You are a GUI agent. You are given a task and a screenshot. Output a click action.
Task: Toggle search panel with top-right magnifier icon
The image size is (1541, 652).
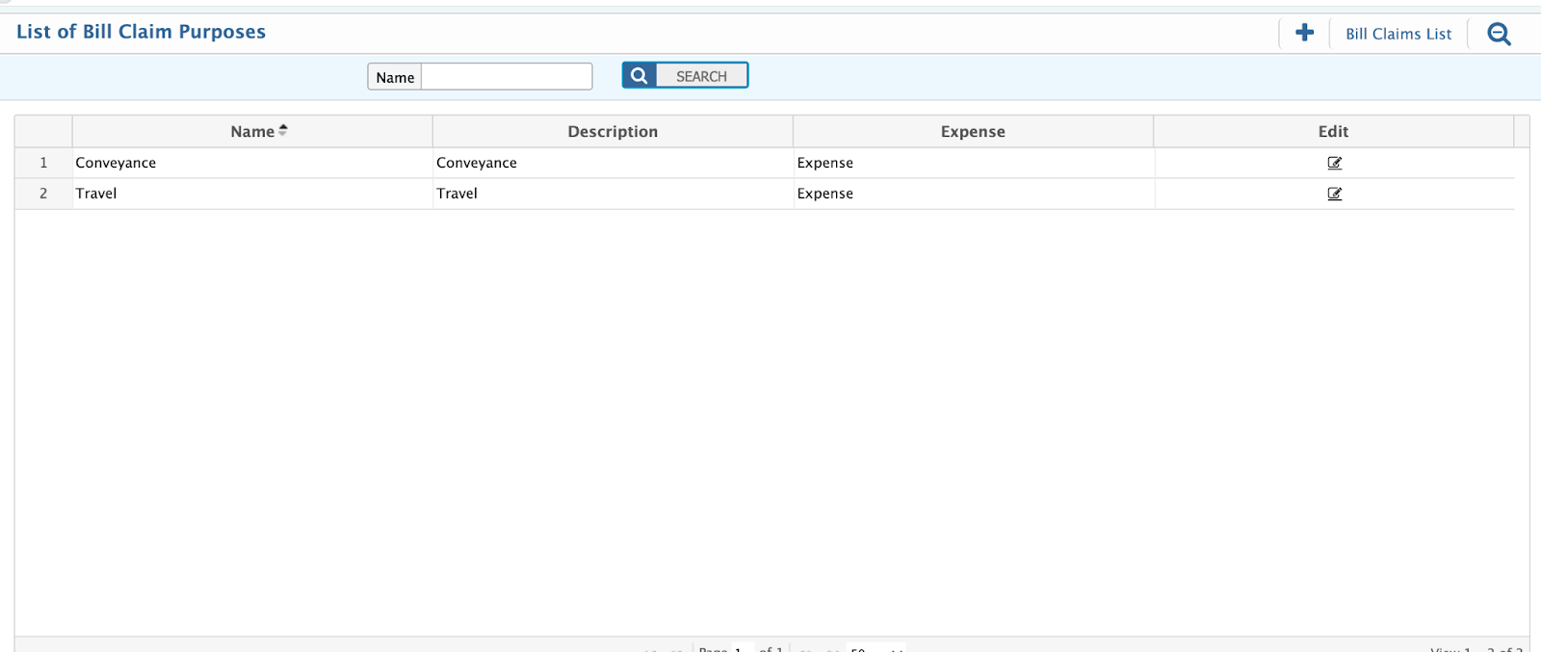[1499, 34]
